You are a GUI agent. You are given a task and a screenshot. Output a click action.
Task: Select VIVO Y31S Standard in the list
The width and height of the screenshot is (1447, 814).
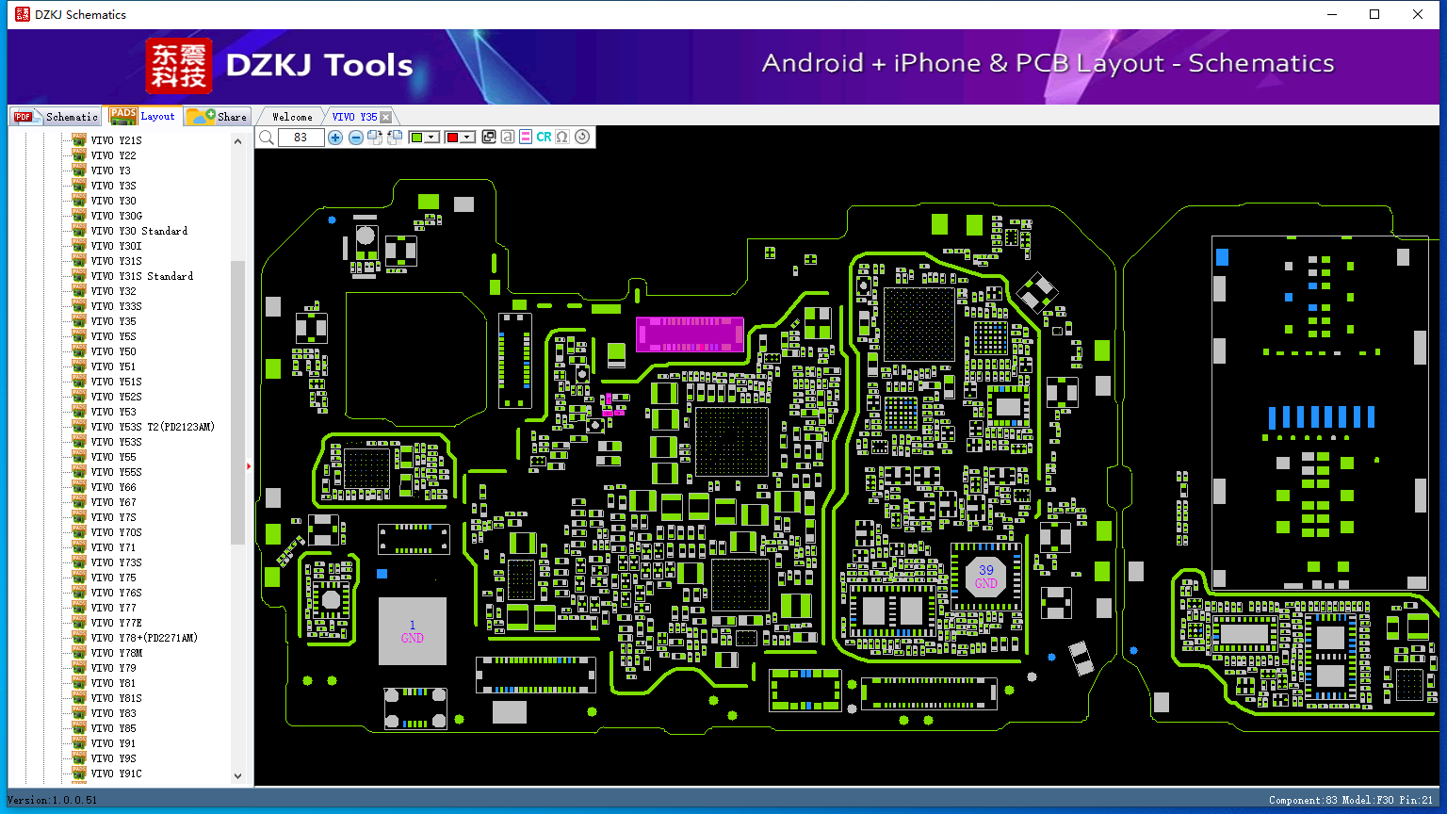(141, 276)
